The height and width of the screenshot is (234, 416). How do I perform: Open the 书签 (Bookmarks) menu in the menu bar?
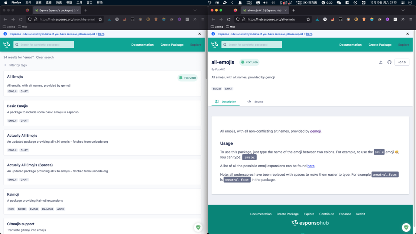[69, 3]
